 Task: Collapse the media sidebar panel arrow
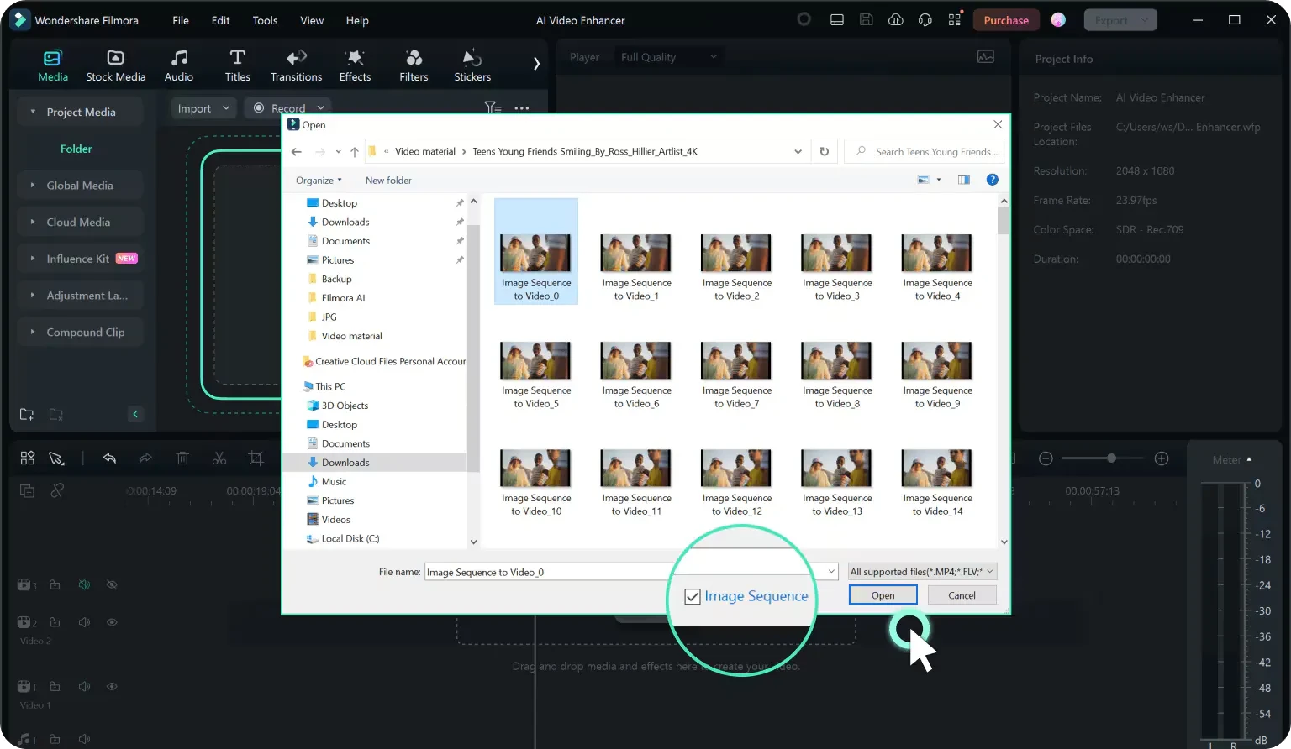135,414
